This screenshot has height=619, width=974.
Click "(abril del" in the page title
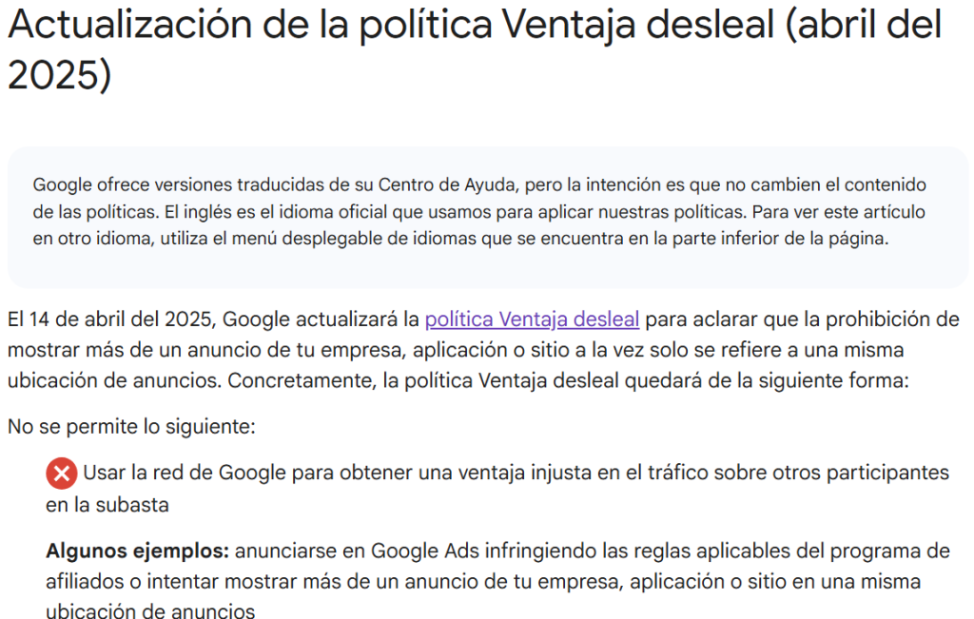(x=864, y=27)
